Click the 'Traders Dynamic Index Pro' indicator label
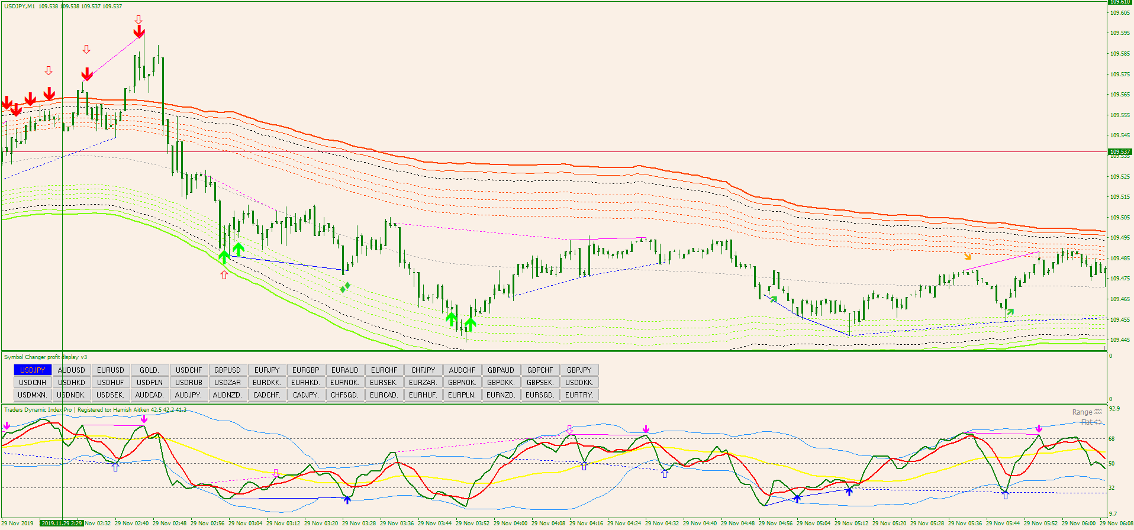This screenshot has width=1134, height=530. pos(38,409)
